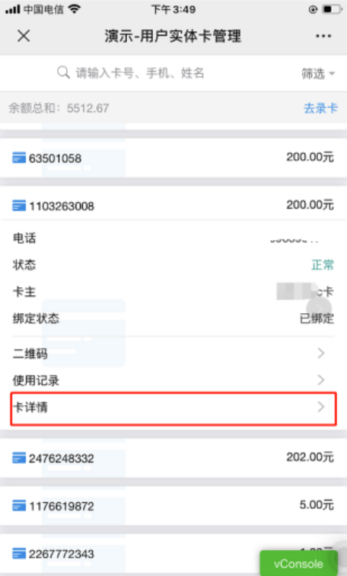Screen dimensions: 347x576
Task: Click the 去录卡 link
Action: pos(320,108)
